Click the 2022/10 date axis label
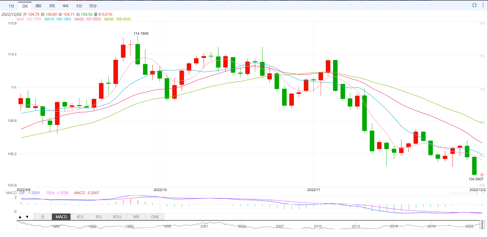 160,190
